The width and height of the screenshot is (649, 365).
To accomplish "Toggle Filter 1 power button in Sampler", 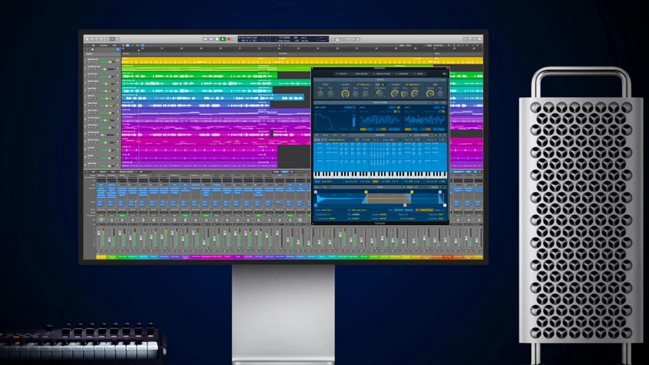I will [340, 84].
